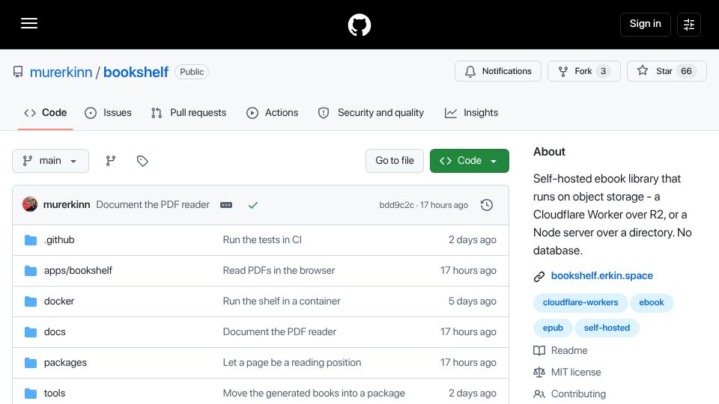Open the Run the tests in CI commit
This screenshot has height=404, width=719.
coord(262,239)
